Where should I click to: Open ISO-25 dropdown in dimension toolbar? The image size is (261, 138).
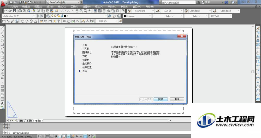[107, 21]
